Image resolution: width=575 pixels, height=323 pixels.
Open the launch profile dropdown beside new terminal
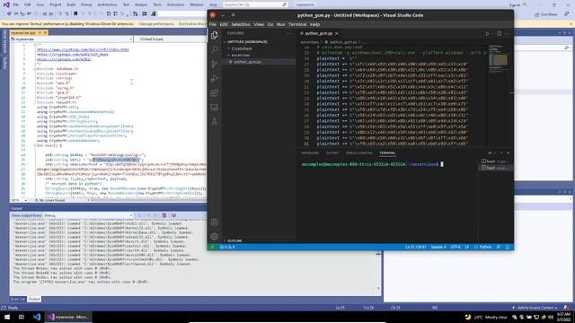tap(495, 153)
